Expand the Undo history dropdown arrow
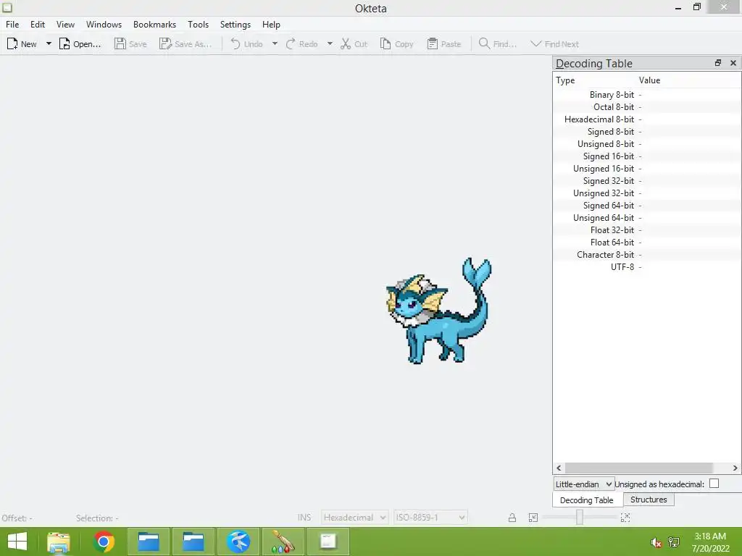This screenshot has width=742, height=556. click(x=275, y=44)
